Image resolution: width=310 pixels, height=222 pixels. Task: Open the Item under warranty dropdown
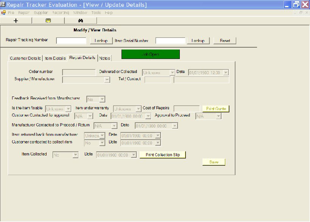coord(139,109)
